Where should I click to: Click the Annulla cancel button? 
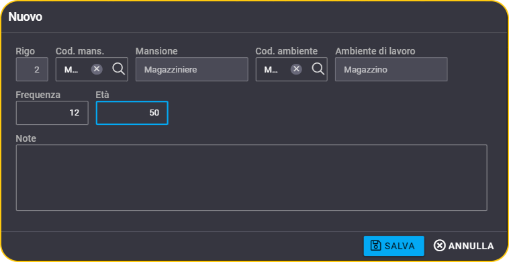(x=463, y=246)
